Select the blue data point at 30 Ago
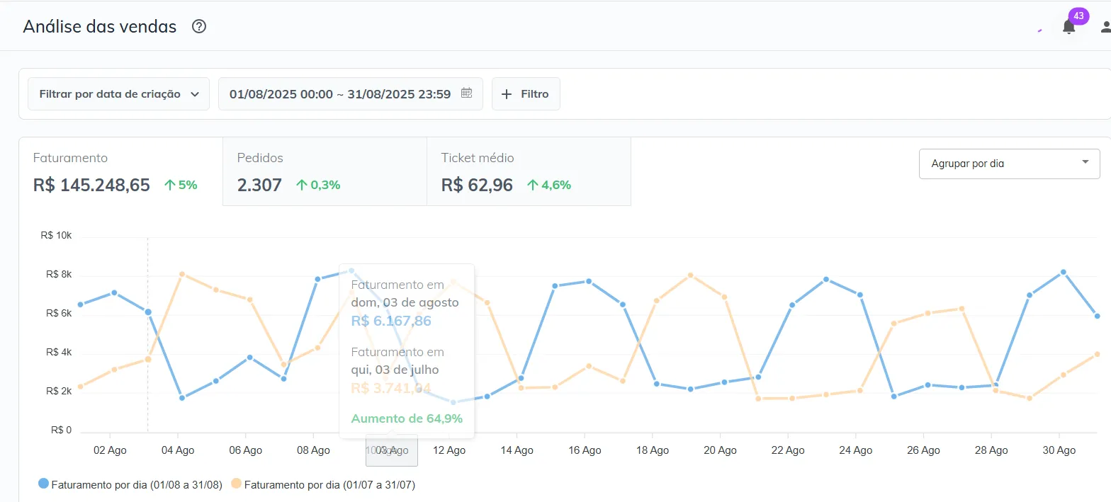The width and height of the screenshot is (1111, 502). (1063, 272)
